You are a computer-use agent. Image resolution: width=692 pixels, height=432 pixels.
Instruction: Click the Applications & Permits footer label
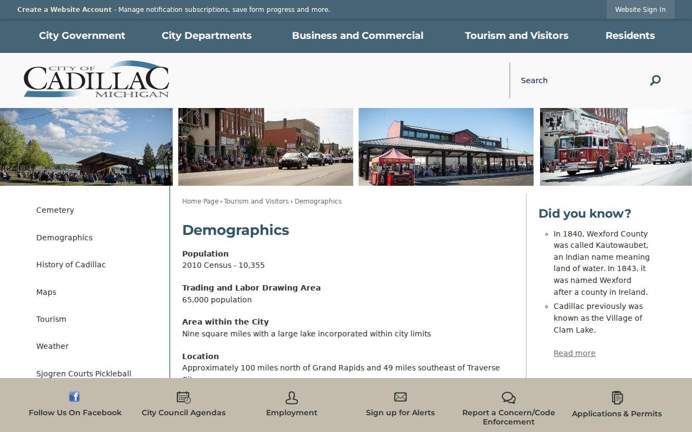coord(617,414)
